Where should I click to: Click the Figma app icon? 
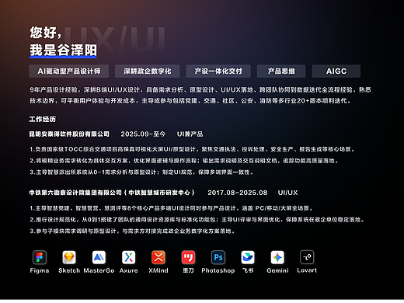pyautogui.click(x=40, y=257)
